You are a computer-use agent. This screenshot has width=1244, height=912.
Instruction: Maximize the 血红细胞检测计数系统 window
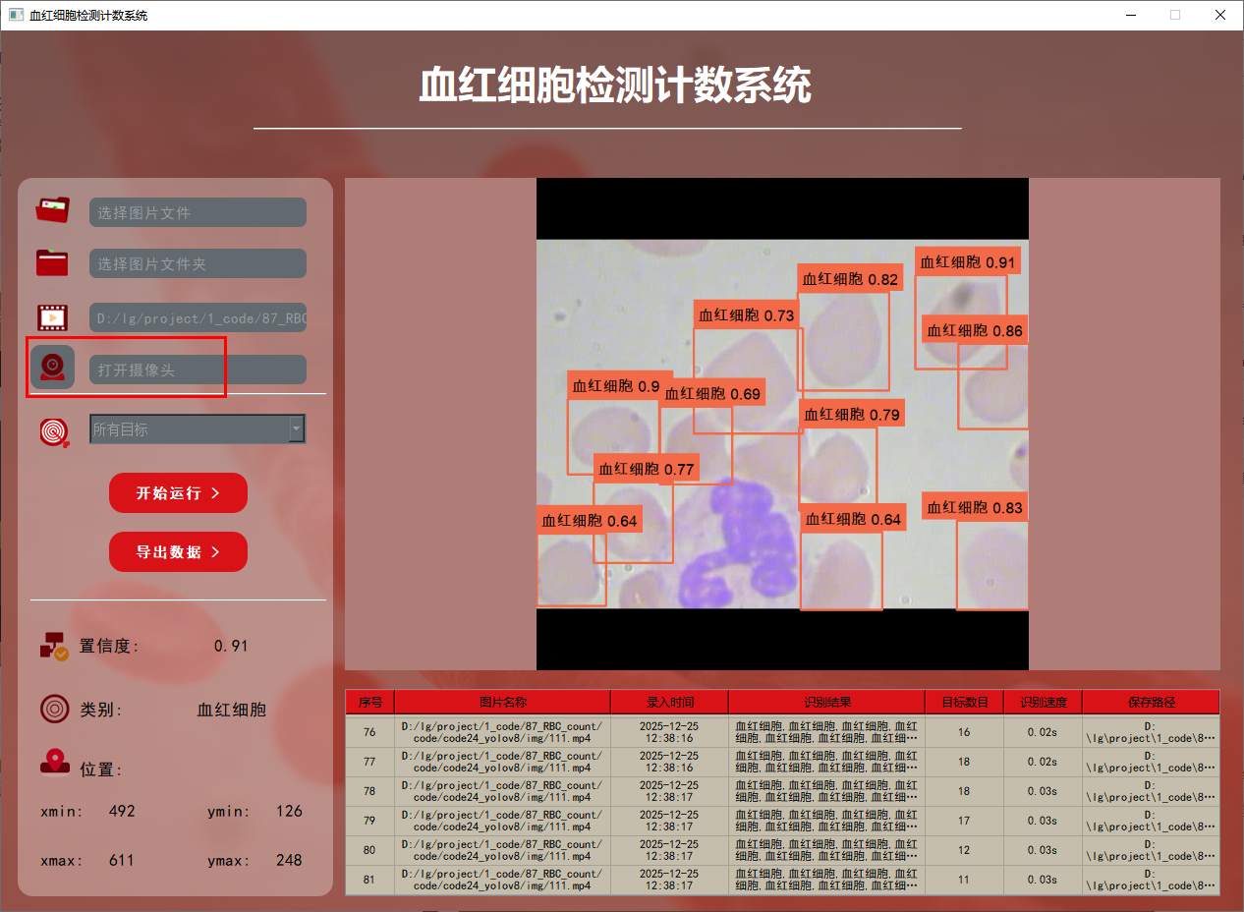(1174, 15)
